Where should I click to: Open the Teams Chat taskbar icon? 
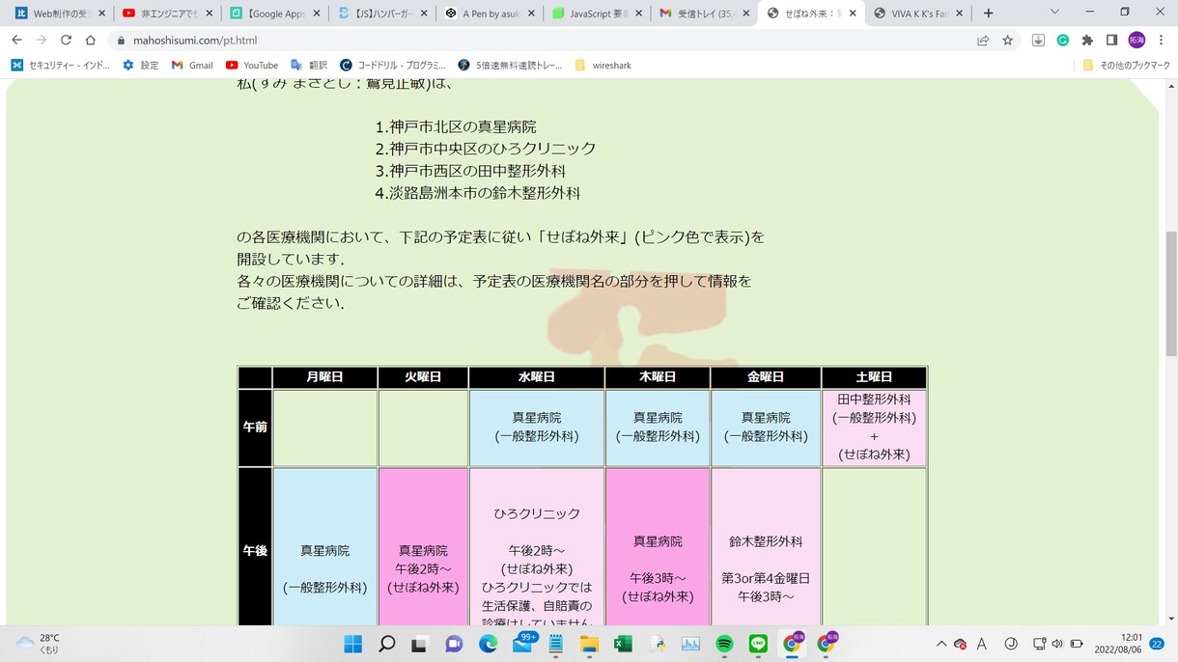point(454,644)
